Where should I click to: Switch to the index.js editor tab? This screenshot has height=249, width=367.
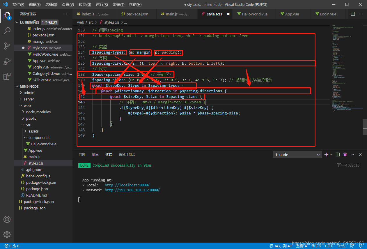coord(95,14)
